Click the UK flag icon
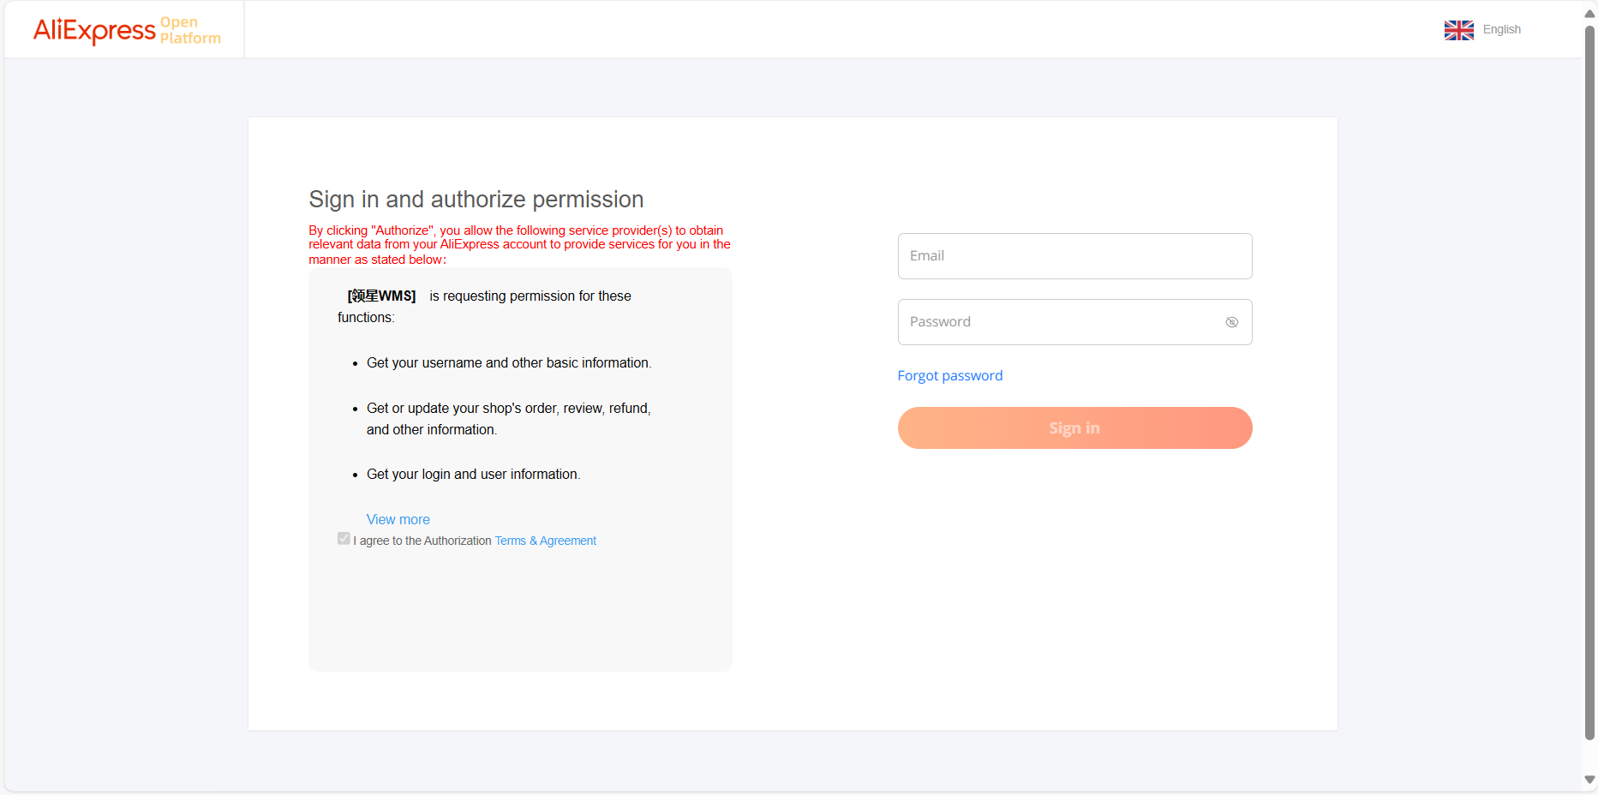 pyautogui.click(x=1458, y=30)
